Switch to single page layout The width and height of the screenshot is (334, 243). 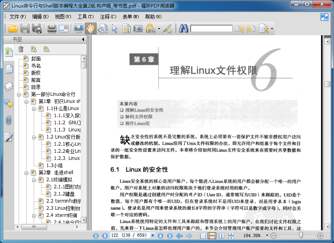(203, 235)
